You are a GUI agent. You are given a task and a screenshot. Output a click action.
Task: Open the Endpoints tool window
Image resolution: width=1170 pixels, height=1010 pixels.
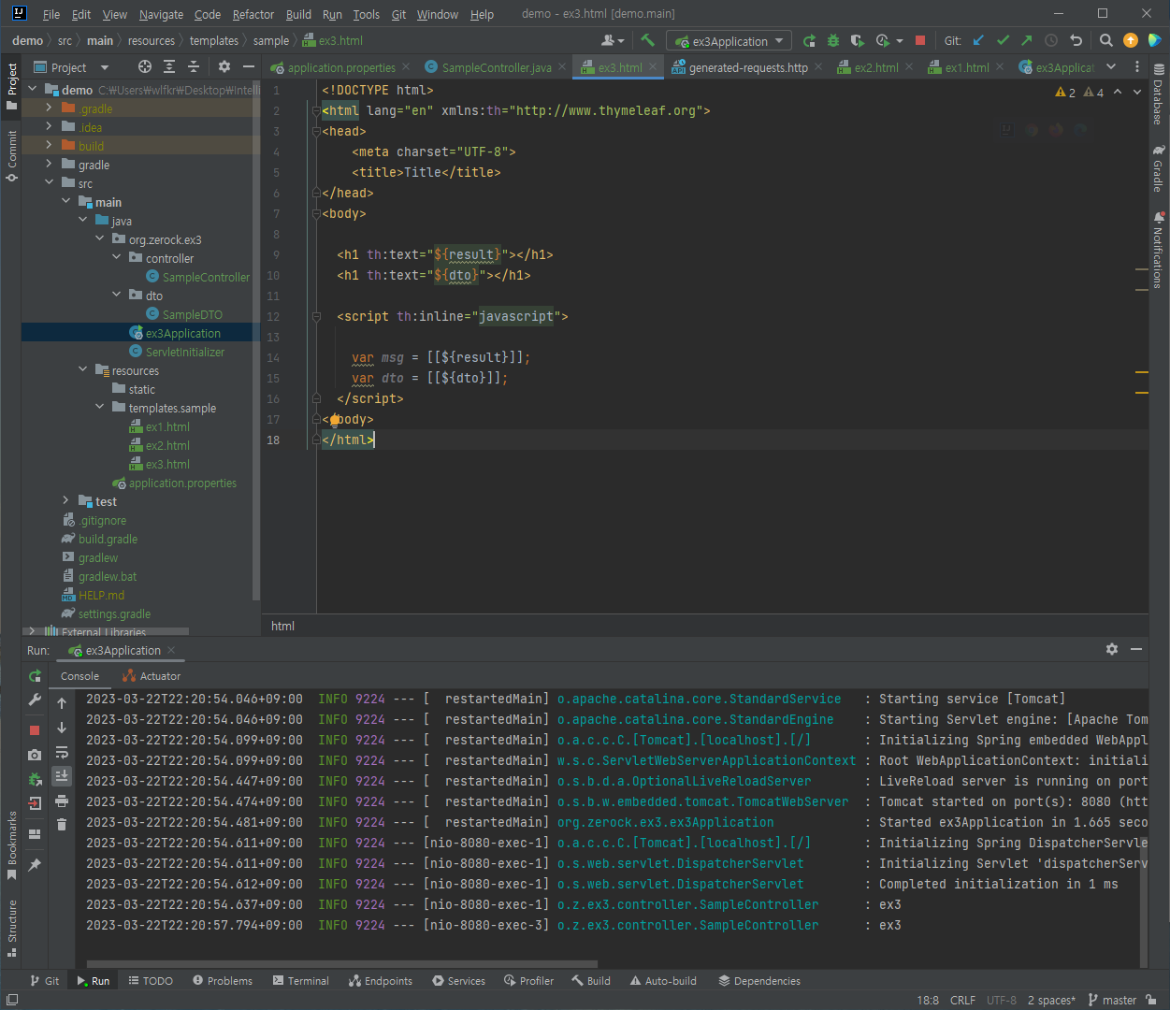[x=380, y=981]
